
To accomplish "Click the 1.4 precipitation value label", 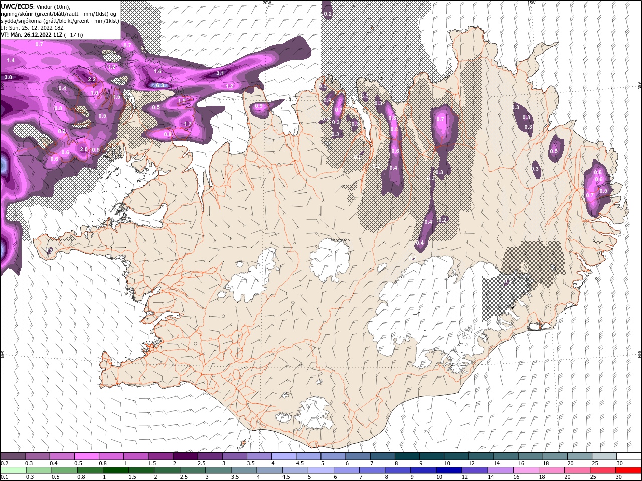I will click(11, 60).
